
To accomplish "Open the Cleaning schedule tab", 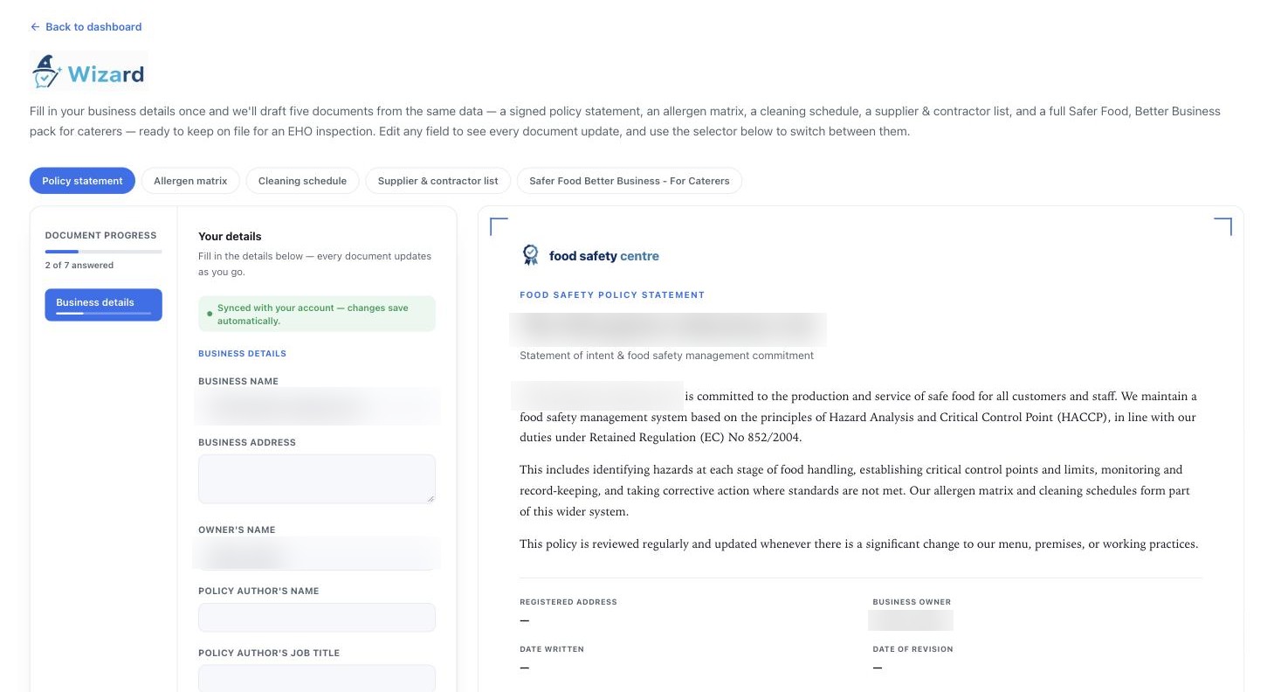I will click(302, 181).
